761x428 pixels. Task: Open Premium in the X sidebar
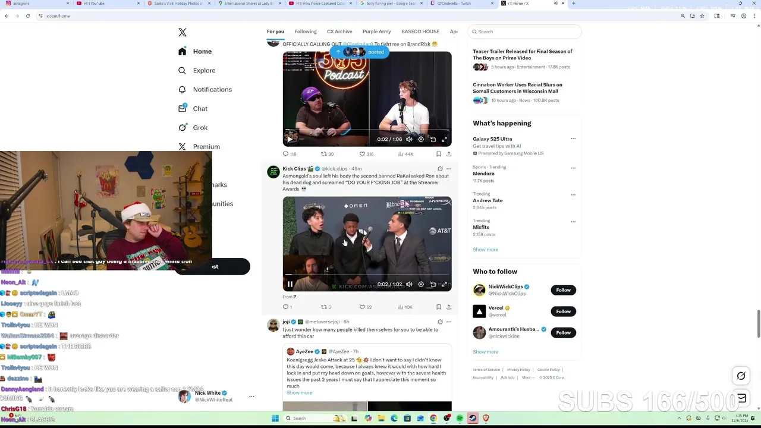click(199, 146)
